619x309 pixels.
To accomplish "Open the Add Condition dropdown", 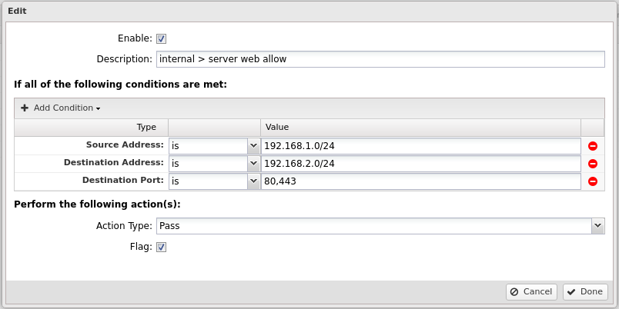I will tap(60, 108).
